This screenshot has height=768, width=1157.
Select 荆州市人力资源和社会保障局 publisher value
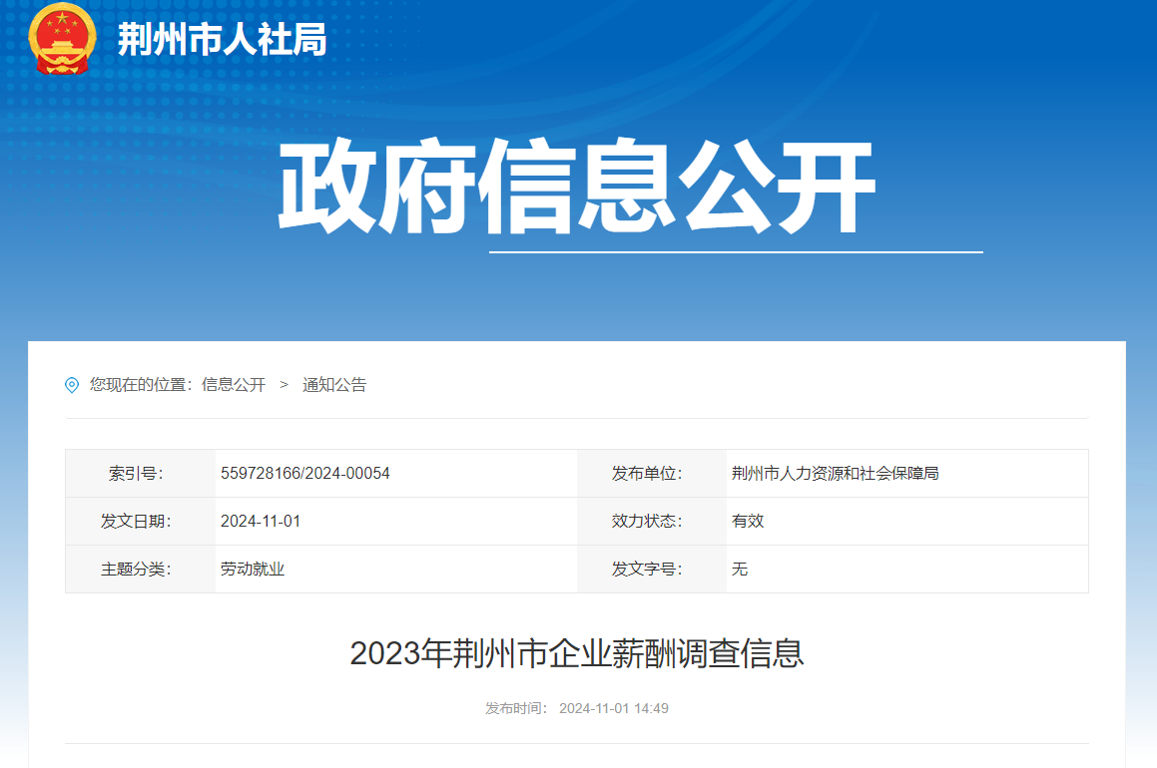coord(835,473)
